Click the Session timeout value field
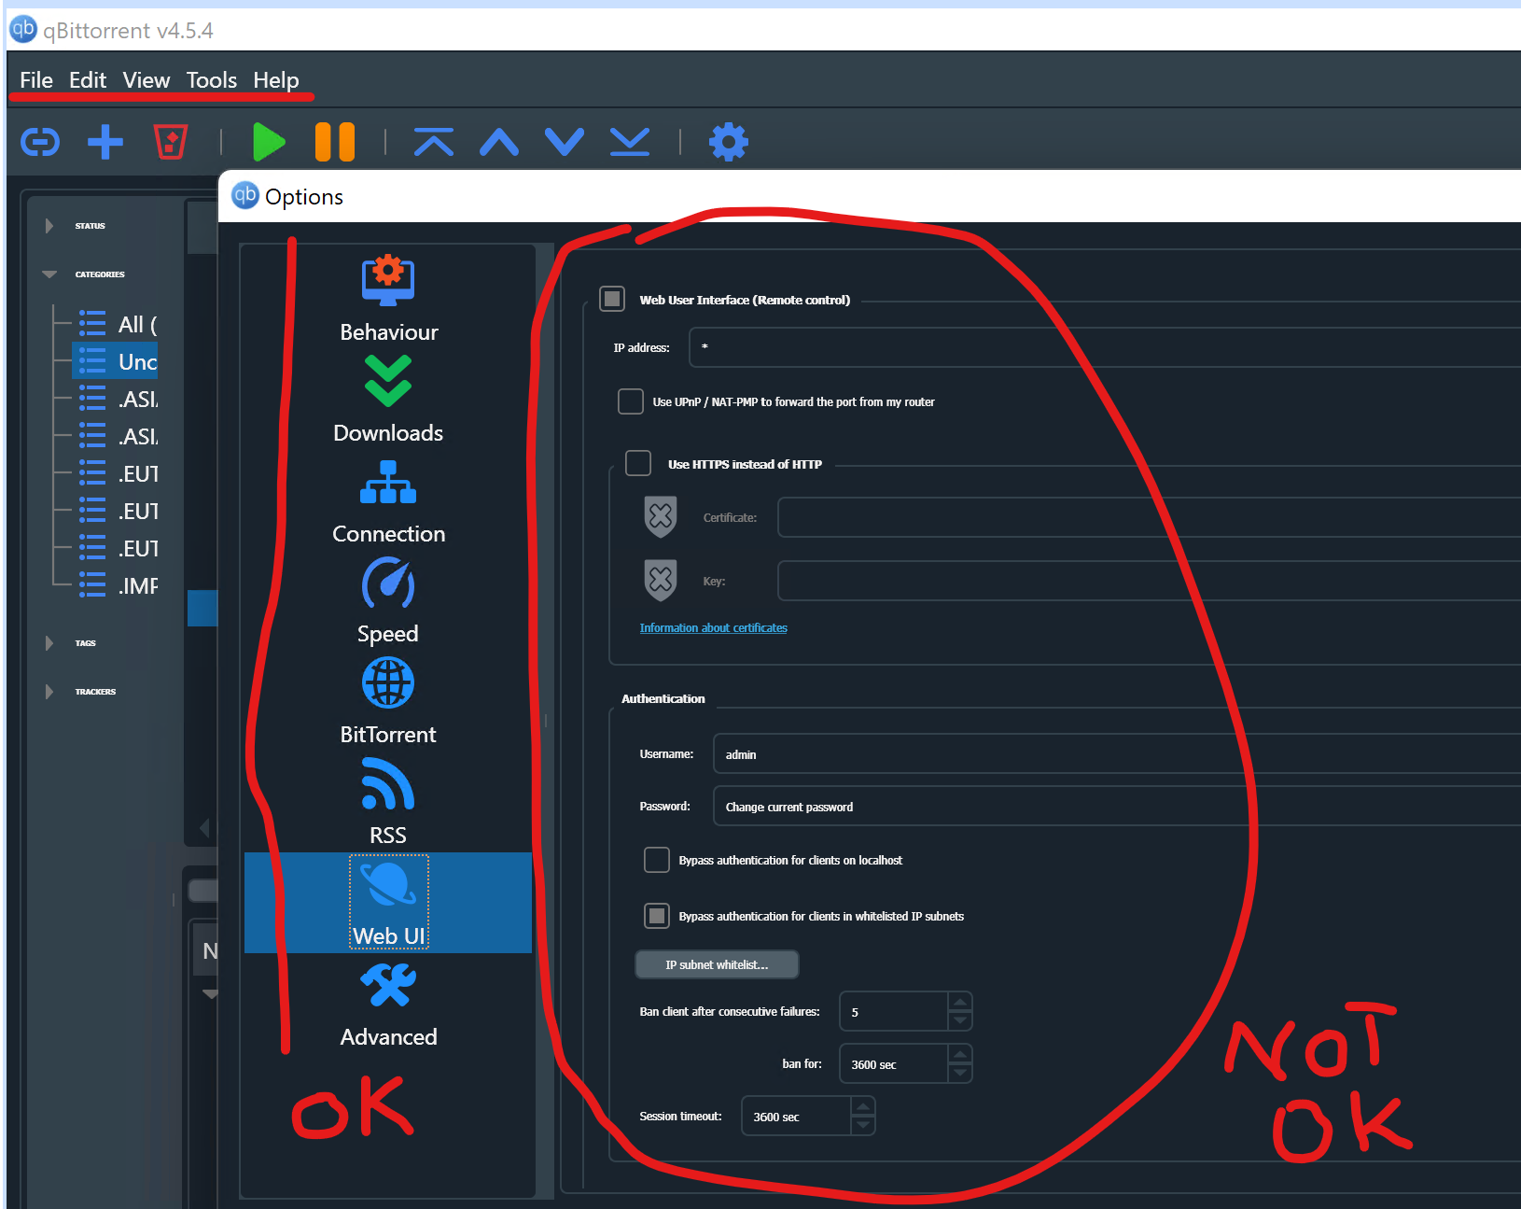Screen dimensions: 1521x1209 (797, 1116)
